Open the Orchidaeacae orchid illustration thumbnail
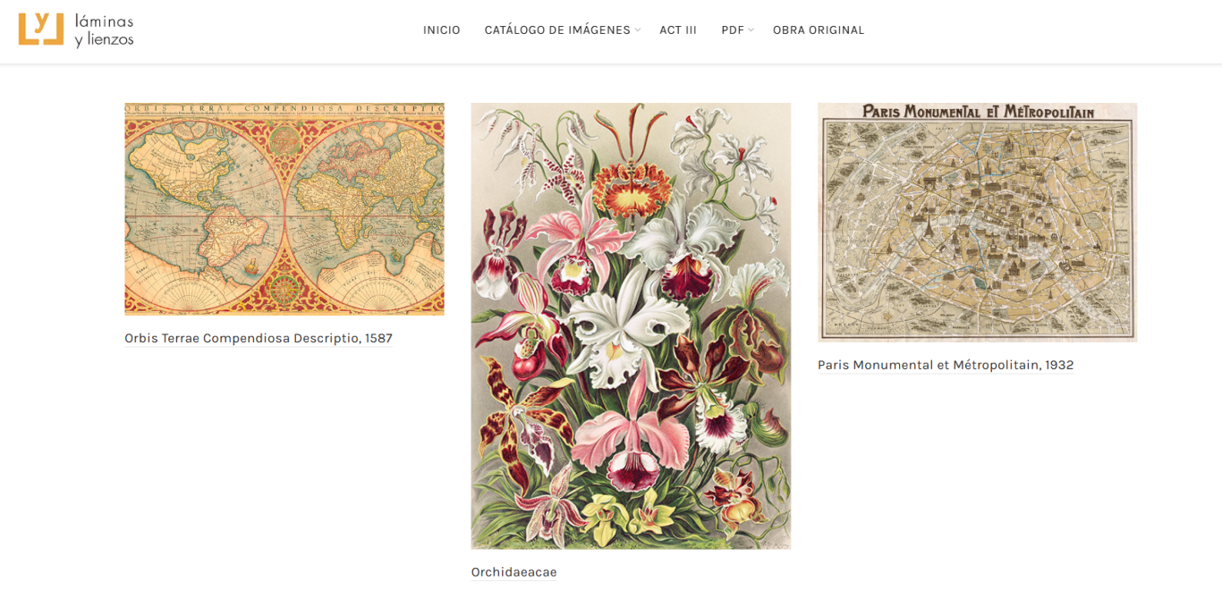1222x591 pixels. (631, 326)
